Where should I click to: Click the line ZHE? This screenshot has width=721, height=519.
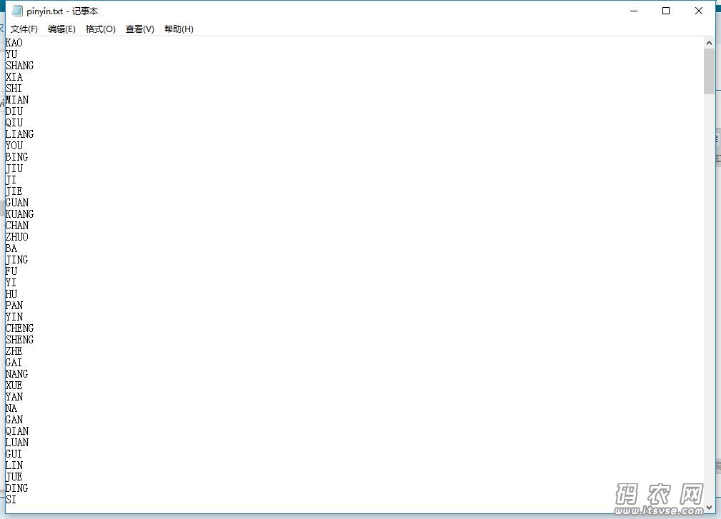click(x=14, y=351)
